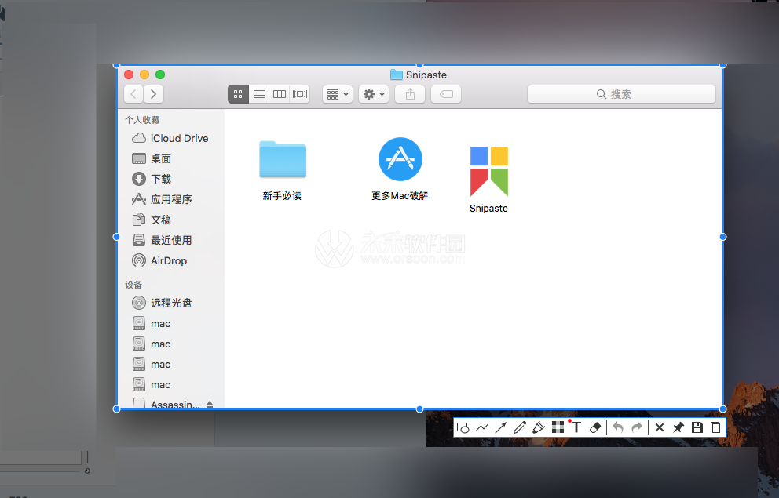
Task: Click the top-left selection handle
Action: 117,65
